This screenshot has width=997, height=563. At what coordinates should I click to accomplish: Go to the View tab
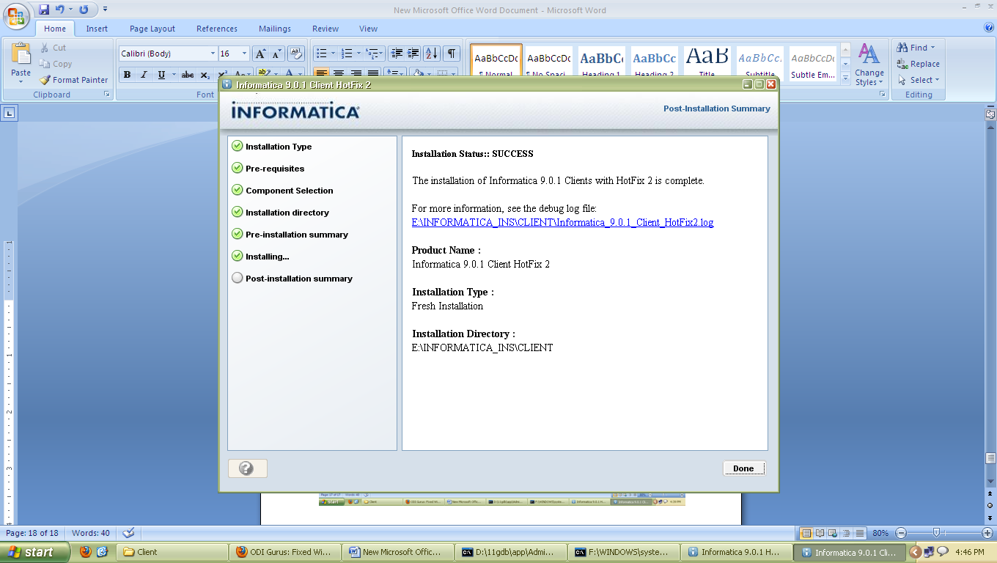(369, 29)
